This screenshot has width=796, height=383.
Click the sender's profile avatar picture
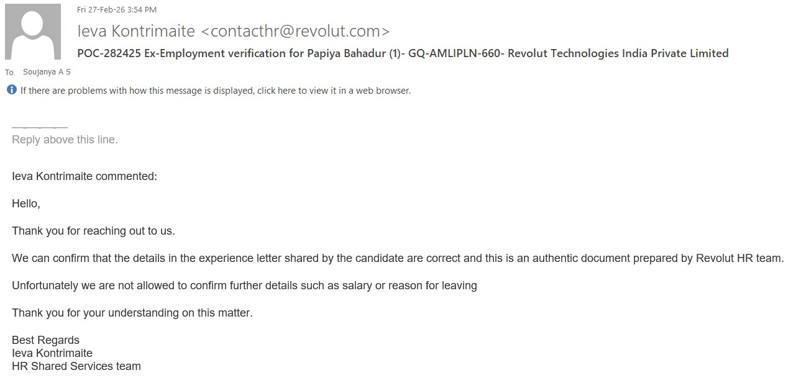[x=33, y=32]
